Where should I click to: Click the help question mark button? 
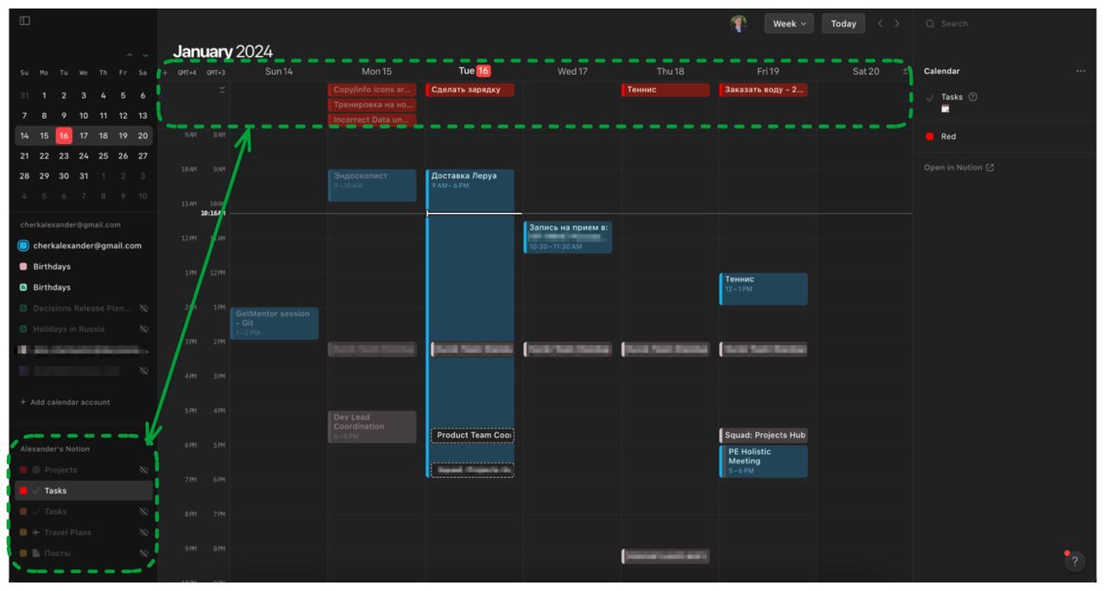point(1074,562)
